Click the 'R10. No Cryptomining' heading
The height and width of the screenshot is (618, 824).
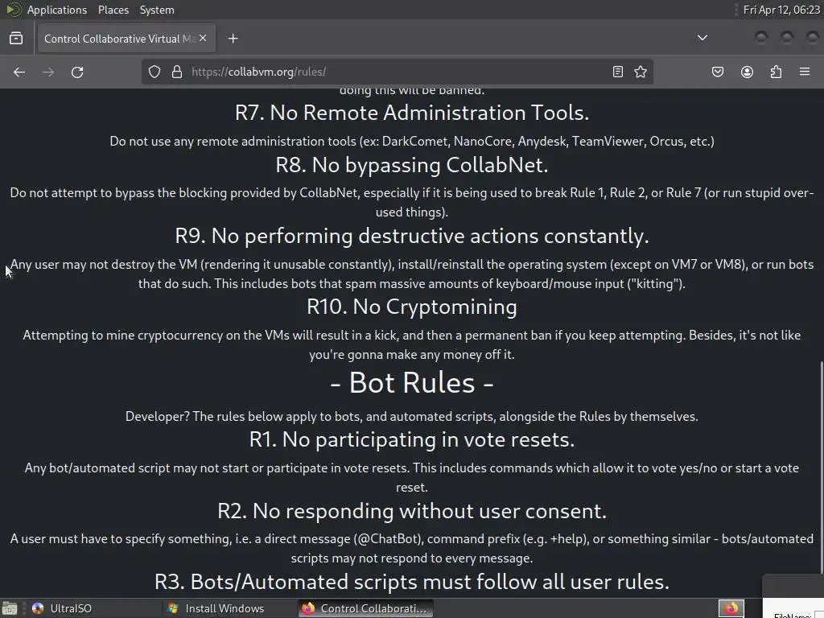(412, 307)
